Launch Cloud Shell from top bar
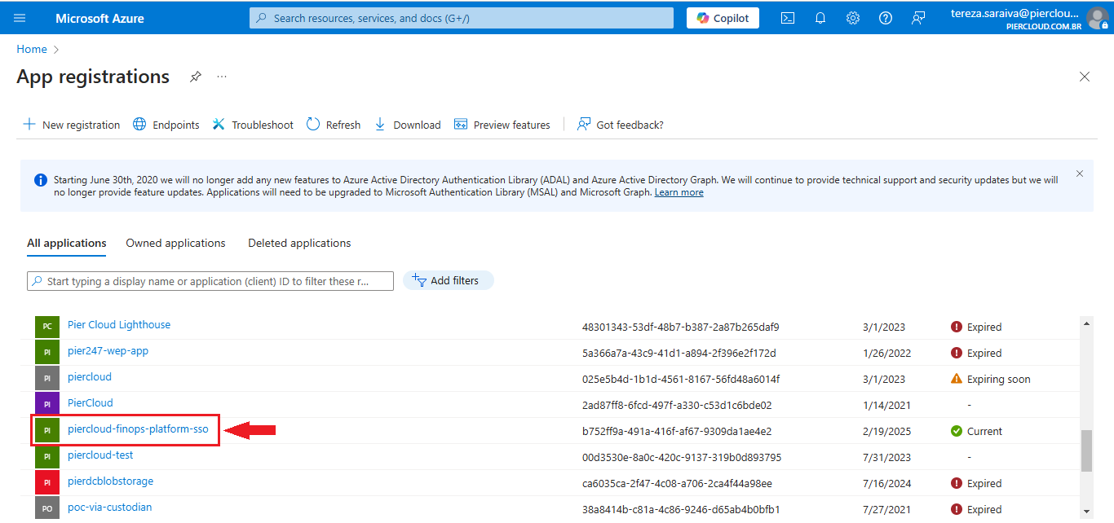 tap(788, 18)
